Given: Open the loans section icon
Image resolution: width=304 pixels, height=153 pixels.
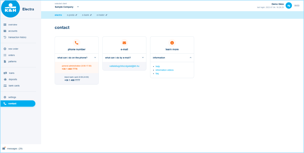Looking at the screenshot, I should 4,73.
